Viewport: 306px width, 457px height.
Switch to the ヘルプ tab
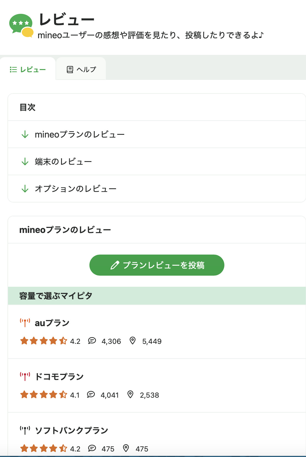point(81,69)
